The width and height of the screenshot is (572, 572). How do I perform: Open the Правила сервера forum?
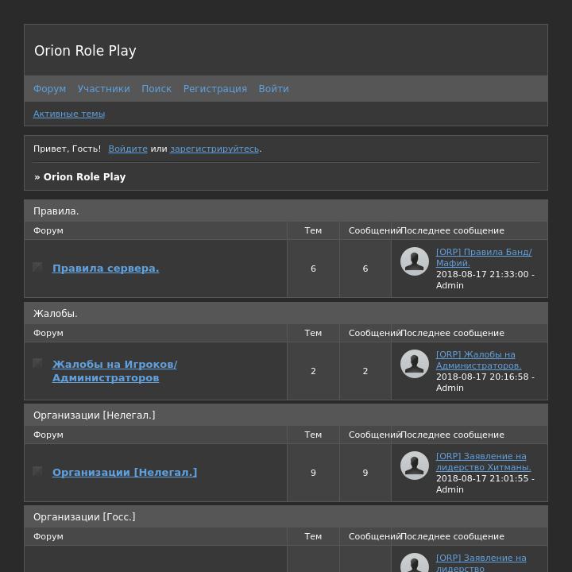click(106, 269)
